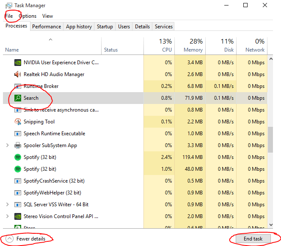Screen dimensions: 281x246
Task: Click the Snipping Tool scissors icon
Action: pyautogui.click(x=18, y=122)
